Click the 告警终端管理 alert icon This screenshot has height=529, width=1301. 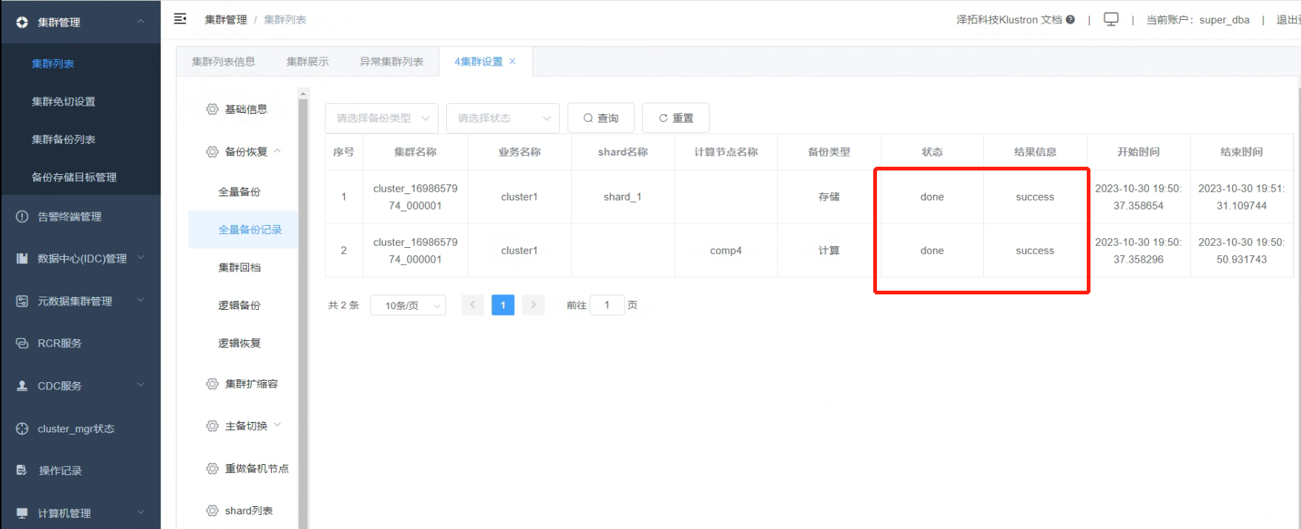[x=22, y=217]
